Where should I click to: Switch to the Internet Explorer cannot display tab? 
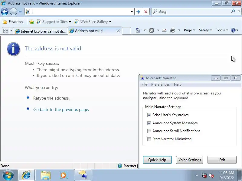point(41,31)
